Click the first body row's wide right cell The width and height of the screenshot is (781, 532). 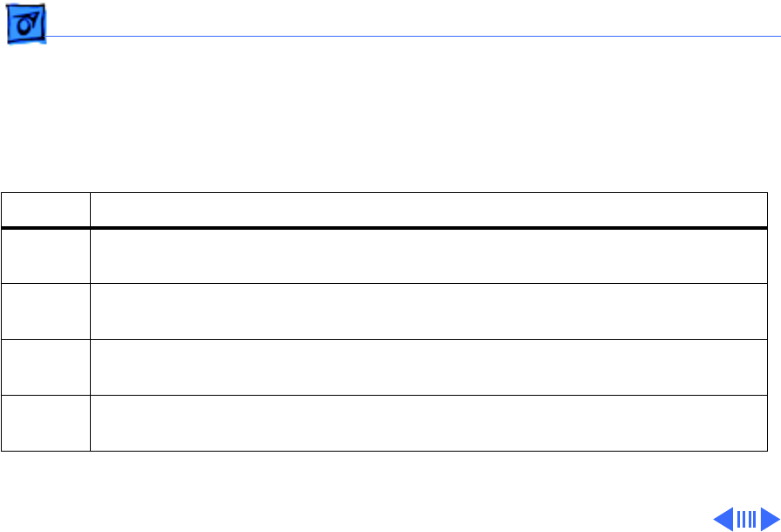point(422,256)
